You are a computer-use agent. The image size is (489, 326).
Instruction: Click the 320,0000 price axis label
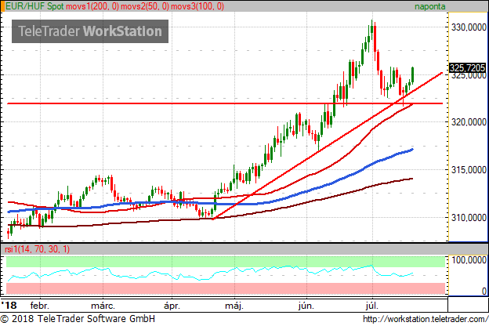(x=469, y=122)
